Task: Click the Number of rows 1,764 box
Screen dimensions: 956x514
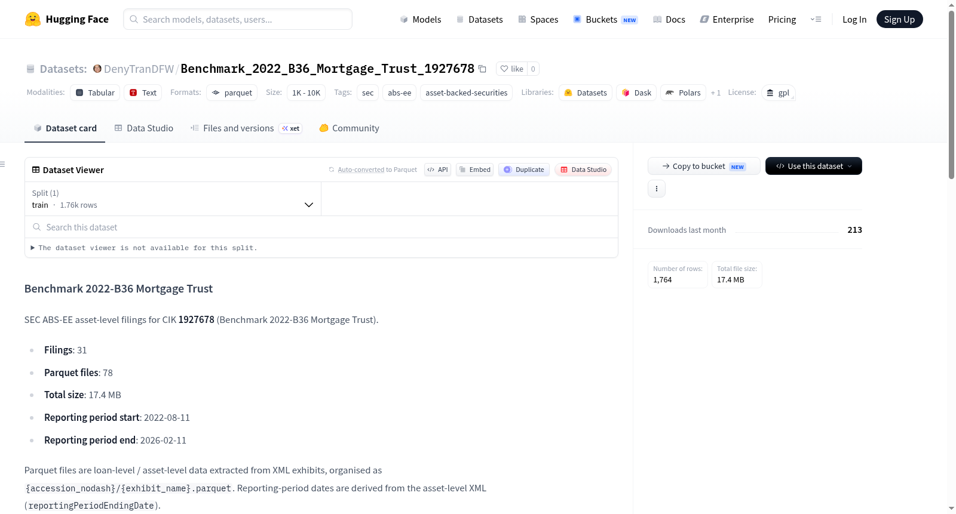Action: (678, 275)
